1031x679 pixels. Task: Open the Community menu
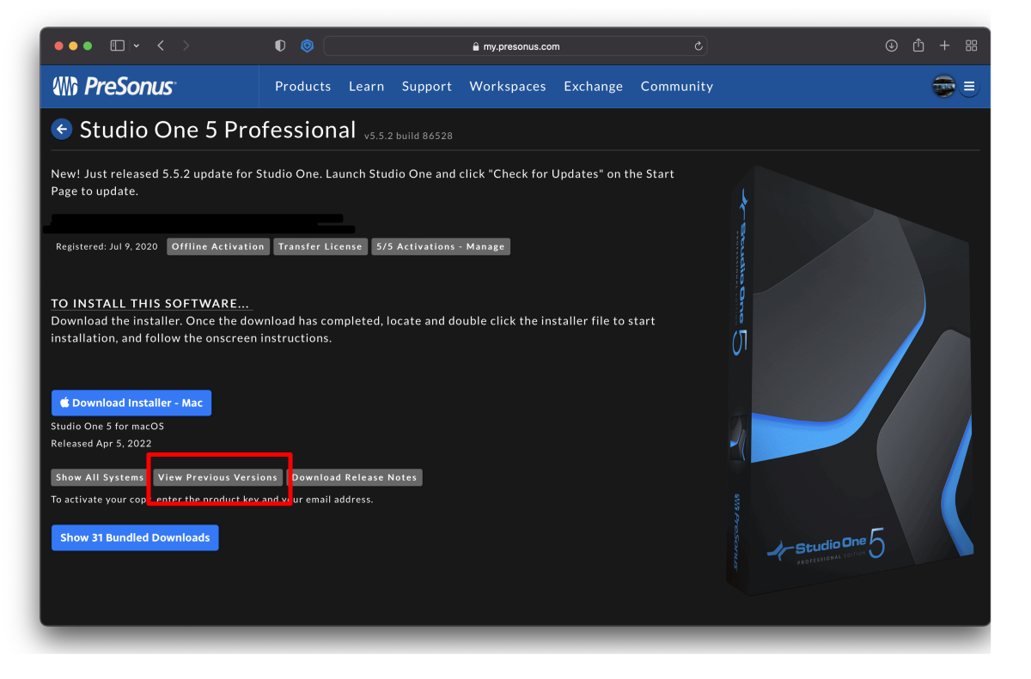coord(677,86)
